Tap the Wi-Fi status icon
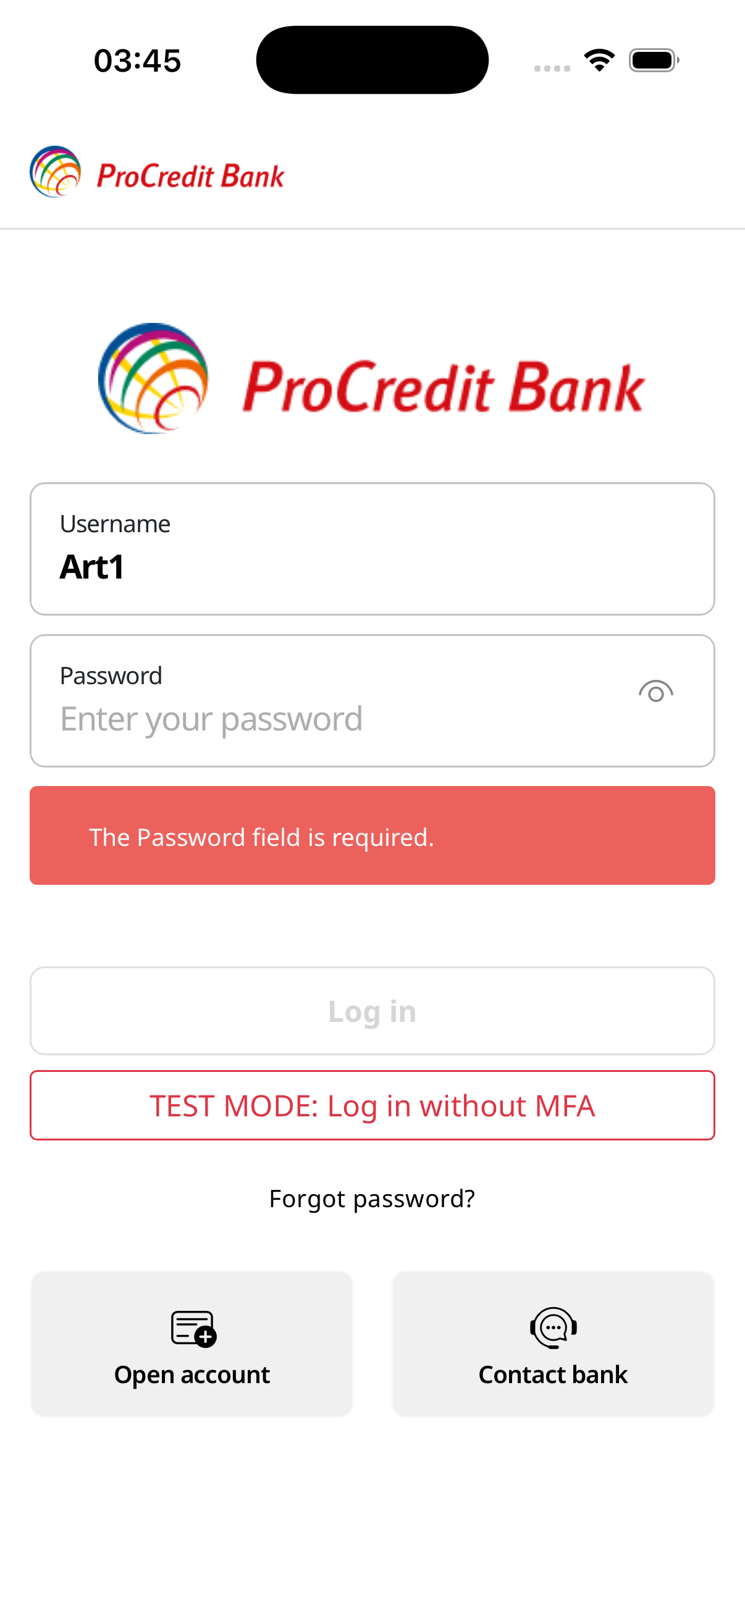 point(599,61)
